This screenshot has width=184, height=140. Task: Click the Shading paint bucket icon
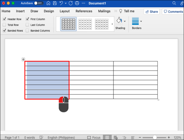pos(119,21)
